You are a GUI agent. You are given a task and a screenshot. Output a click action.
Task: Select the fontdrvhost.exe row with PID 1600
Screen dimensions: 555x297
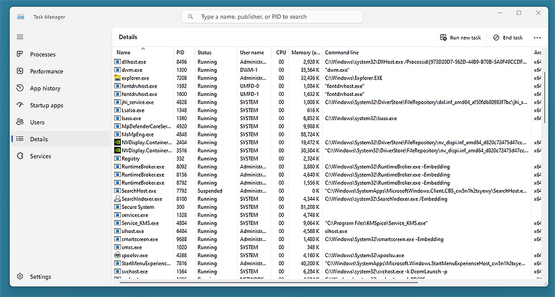tap(327, 94)
